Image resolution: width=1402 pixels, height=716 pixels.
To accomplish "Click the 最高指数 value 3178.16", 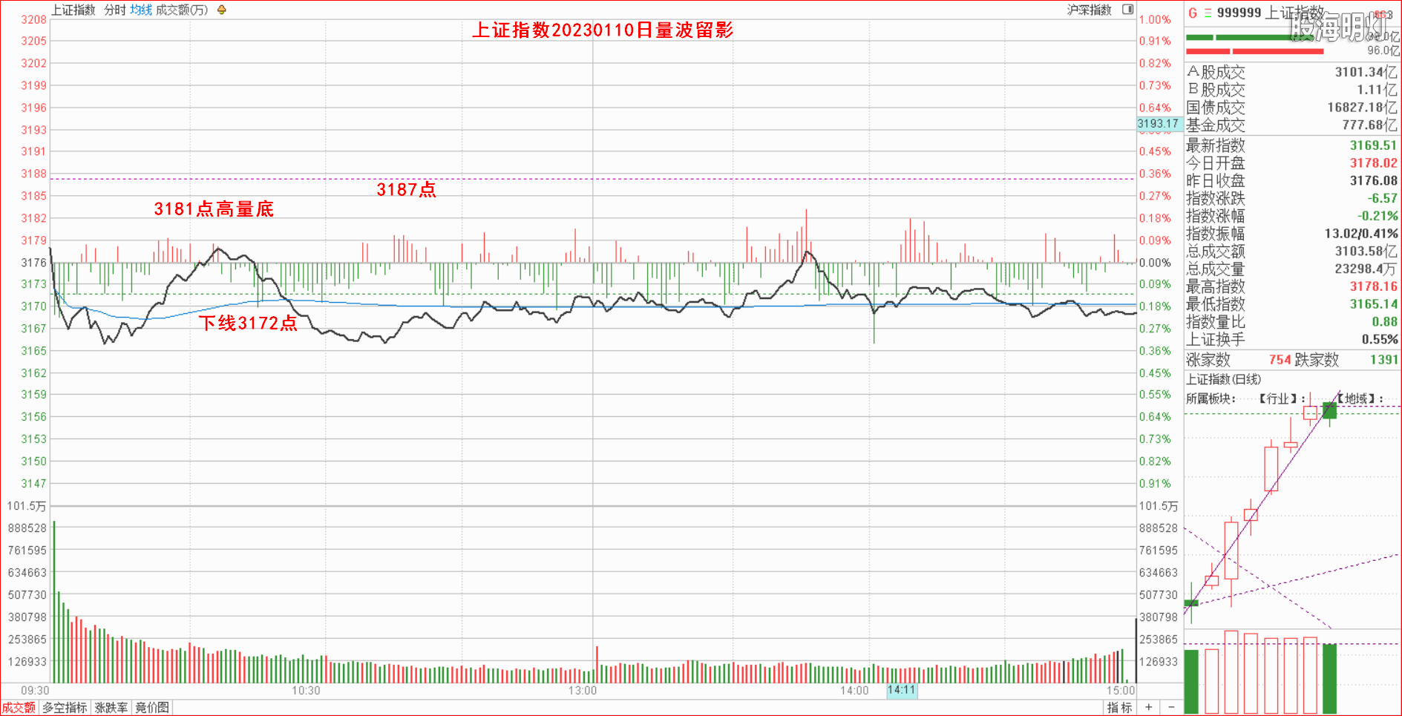I will pyautogui.click(x=1373, y=286).
